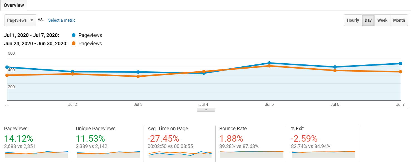The height and width of the screenshot is (163, 411).
Task: Click the orange Jul 6 data point
Action: click(x=335, y=71)
